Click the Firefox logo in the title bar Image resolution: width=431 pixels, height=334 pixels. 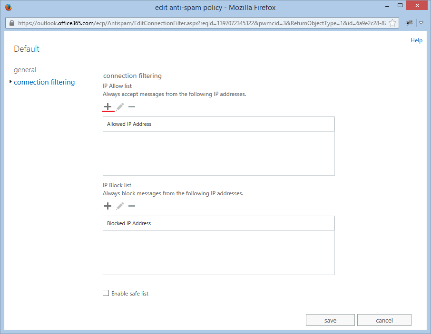pos(8,7)
